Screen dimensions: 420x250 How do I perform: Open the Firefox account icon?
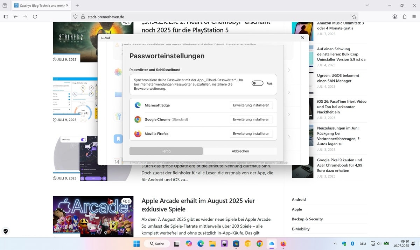[395, 16]
